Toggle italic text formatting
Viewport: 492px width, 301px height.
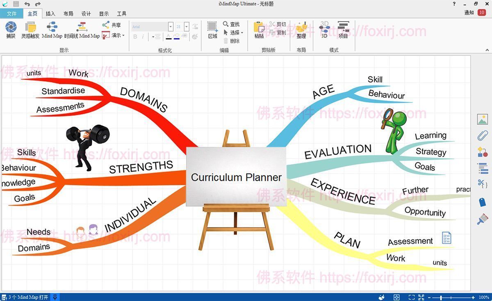tap(143, 37)
